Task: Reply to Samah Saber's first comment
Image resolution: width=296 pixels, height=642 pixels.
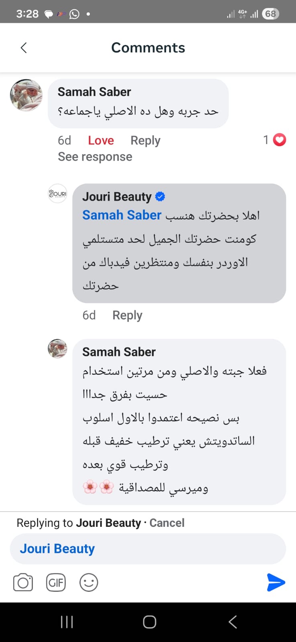Action: (145, 140)
